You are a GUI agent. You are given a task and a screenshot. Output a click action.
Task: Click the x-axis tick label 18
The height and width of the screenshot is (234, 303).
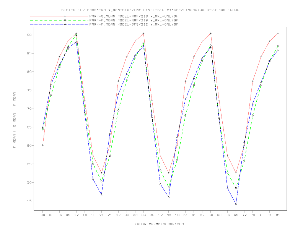pyautogui.click(x=93, y=215)
